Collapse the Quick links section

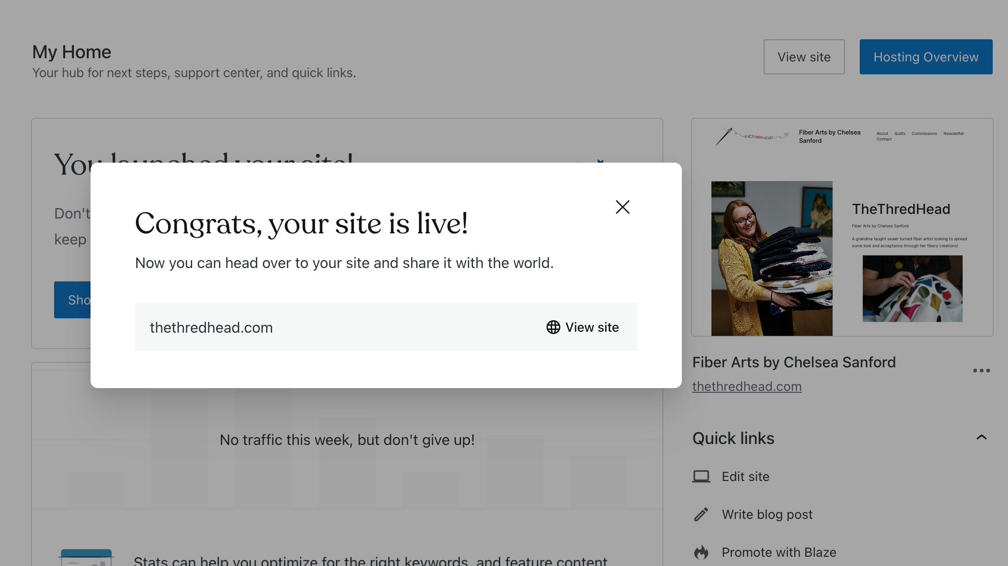(x=981, y=437)
